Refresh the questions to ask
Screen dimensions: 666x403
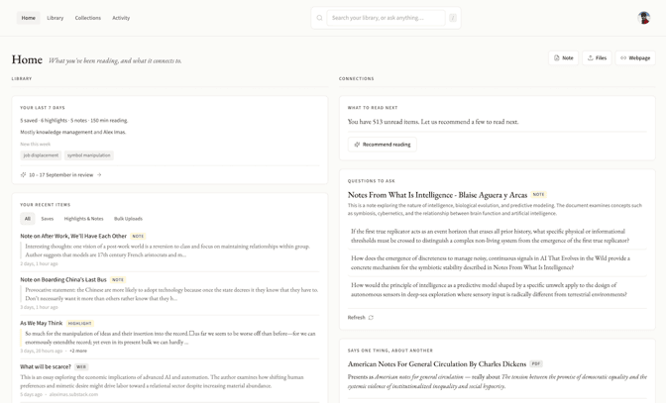tap(360, 317)
